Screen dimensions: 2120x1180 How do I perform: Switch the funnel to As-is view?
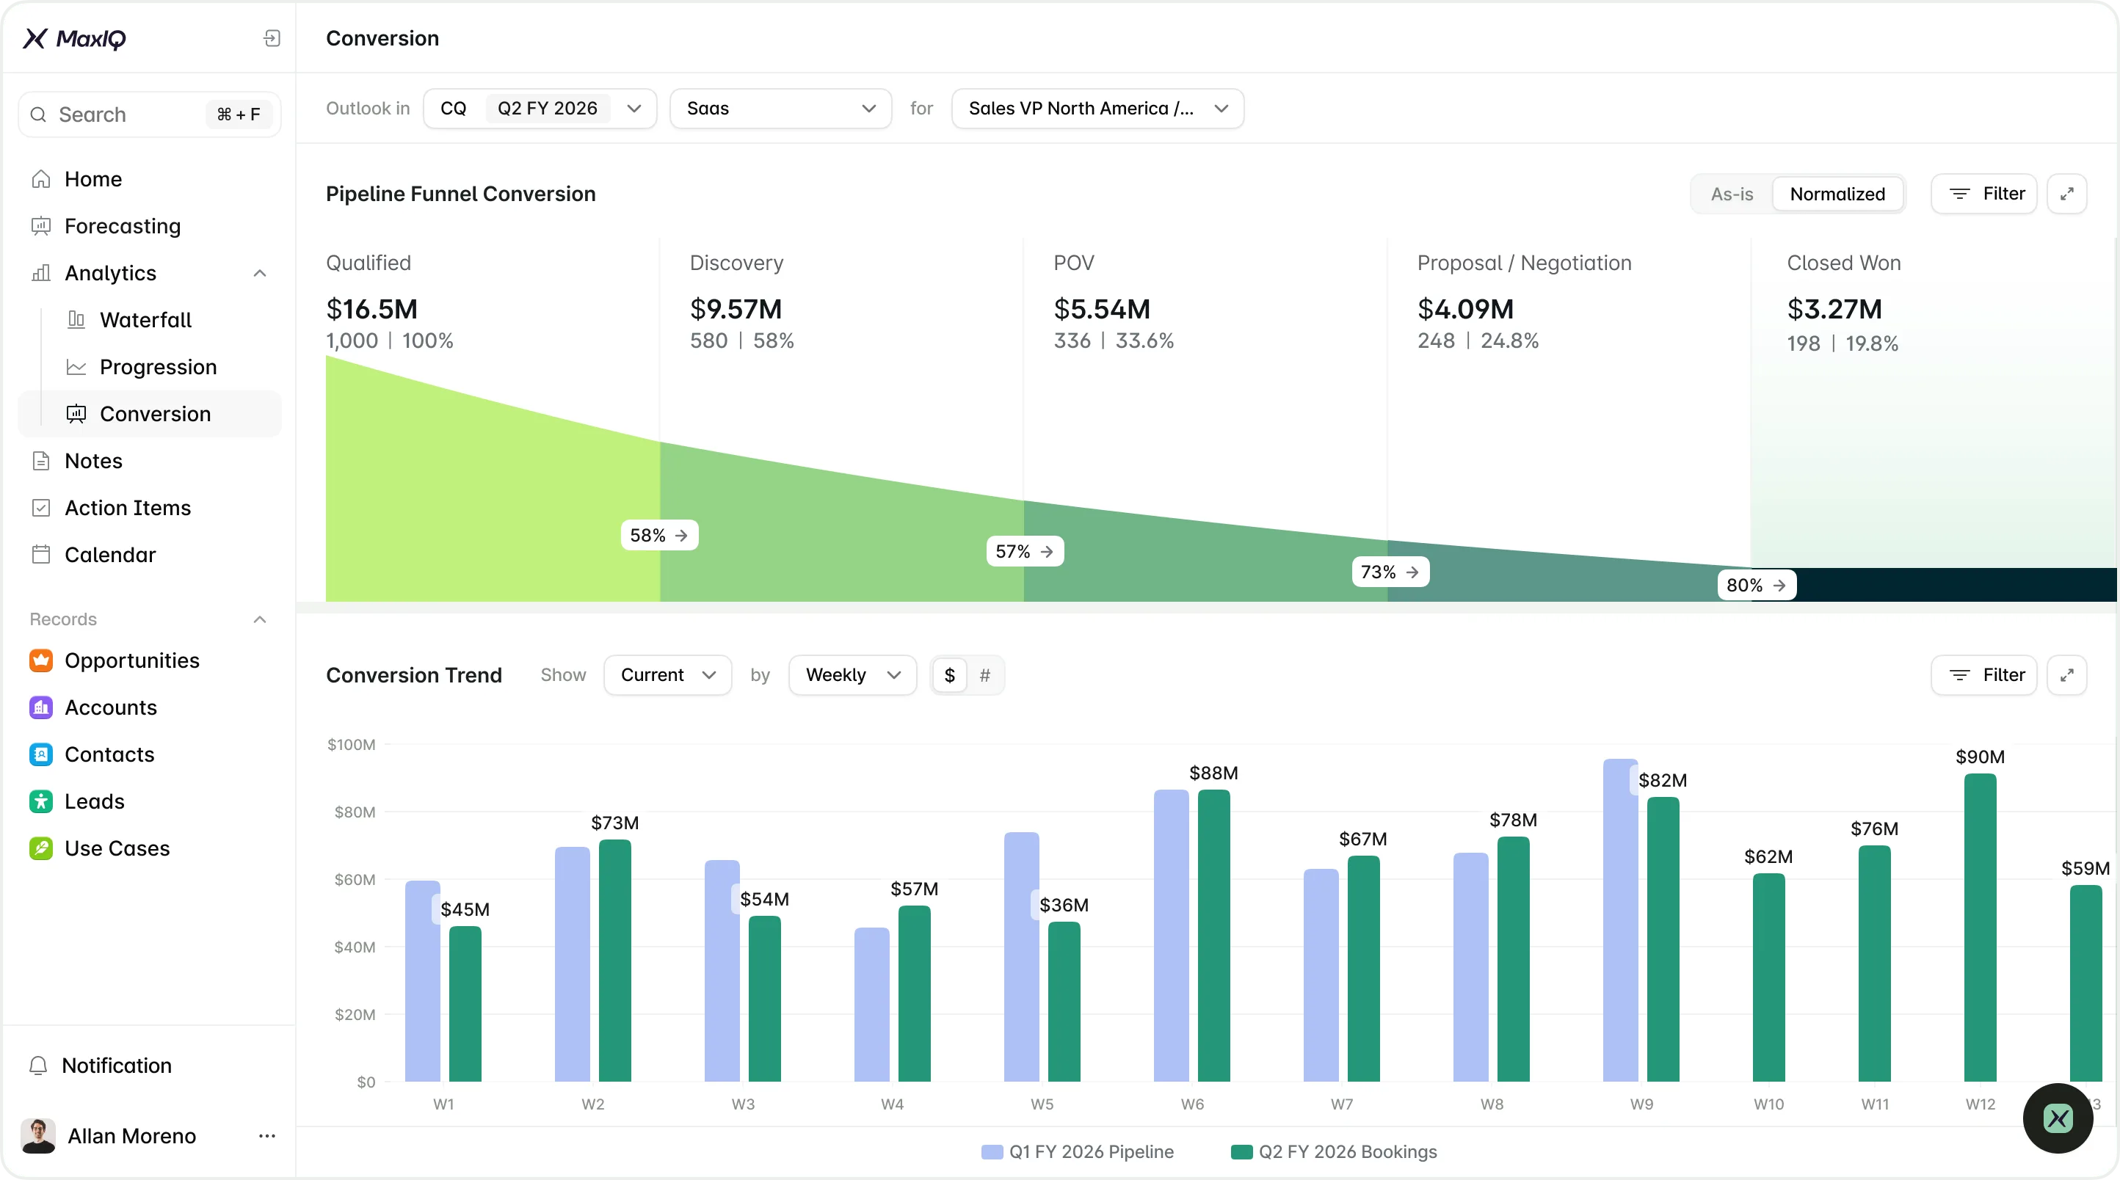tap(1732, 194)
